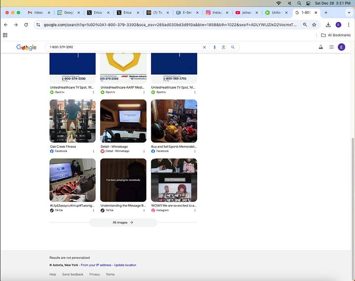Viewport: 355px width, 281px height.
Task: Open the Help footer link
Action: pyautogui.click(x=53, y=274)
